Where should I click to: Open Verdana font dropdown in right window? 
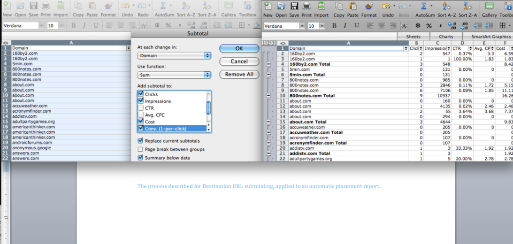coord(303,26)
